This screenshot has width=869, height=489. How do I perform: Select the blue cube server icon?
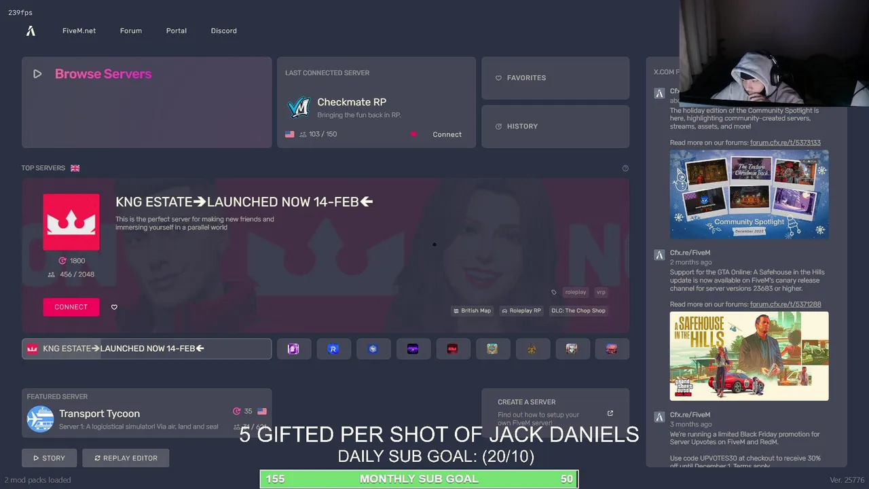[373, 349]
